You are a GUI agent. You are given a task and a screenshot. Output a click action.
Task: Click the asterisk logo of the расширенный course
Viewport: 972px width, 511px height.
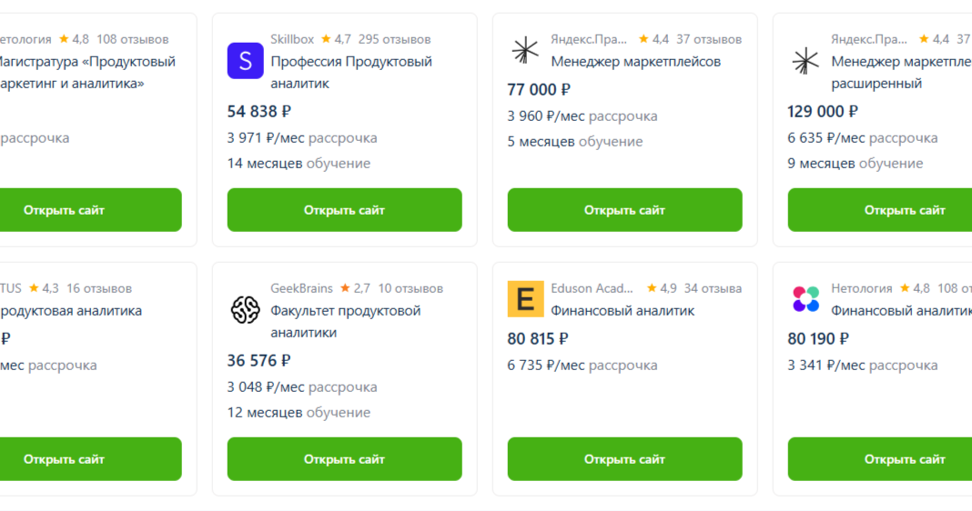[x=805, y=61]
